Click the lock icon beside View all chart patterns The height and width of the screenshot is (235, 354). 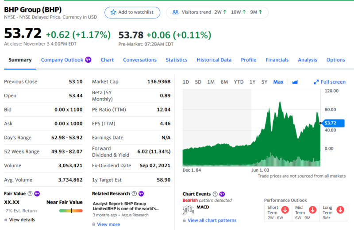point(184,220)
